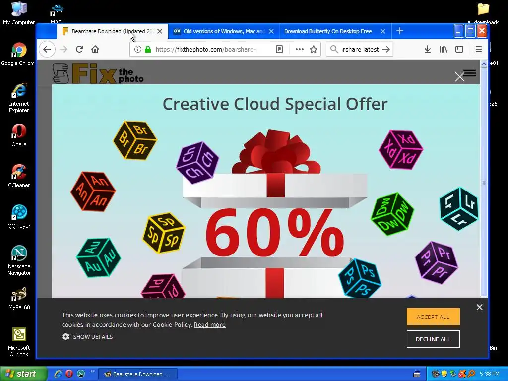This screenshot has height=381, width=508.
Task: Click the Bridge Br cube icon
Action: (x=135, y=140)
